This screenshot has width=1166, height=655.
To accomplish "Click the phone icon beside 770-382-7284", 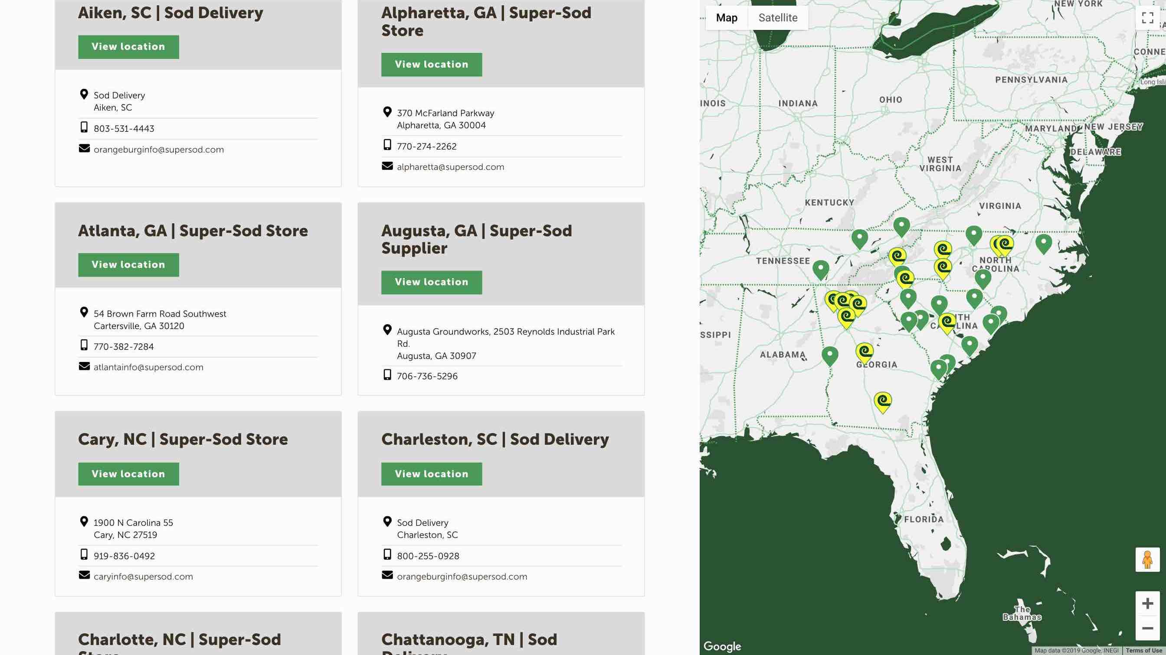I will click(84, 345).
